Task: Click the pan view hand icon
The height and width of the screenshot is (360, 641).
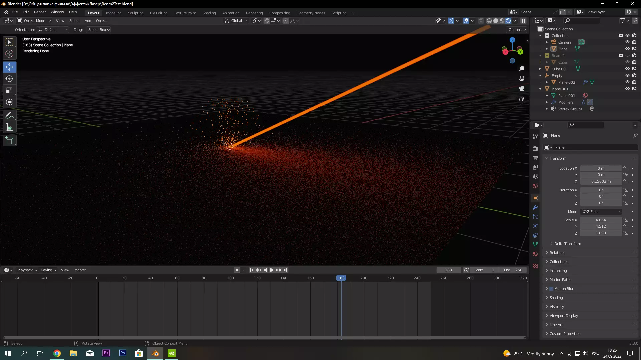Action: tap(522, 79)
